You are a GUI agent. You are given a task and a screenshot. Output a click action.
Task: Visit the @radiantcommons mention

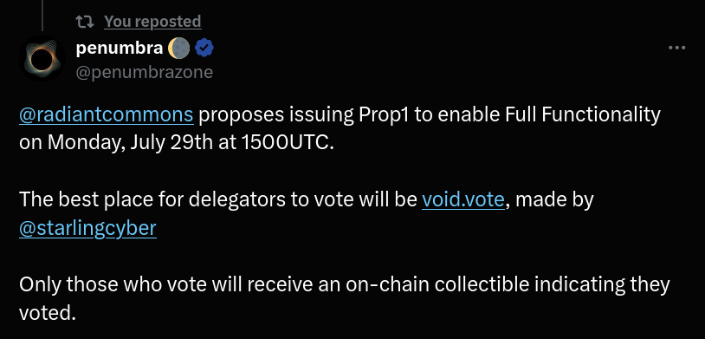[x=107, y=115]
